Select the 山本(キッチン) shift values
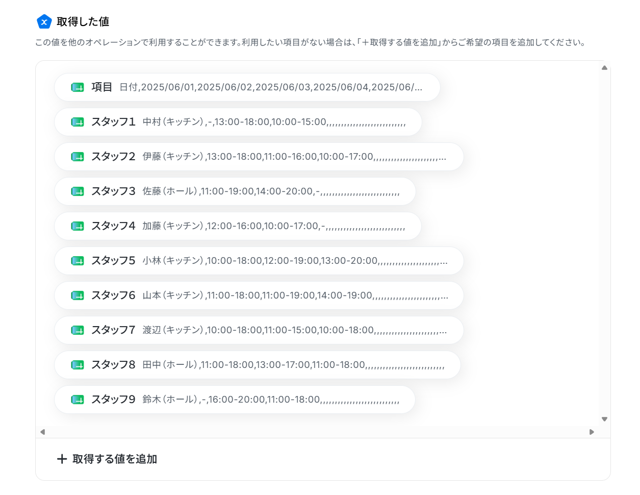The image size is (640, 495). 295,295
